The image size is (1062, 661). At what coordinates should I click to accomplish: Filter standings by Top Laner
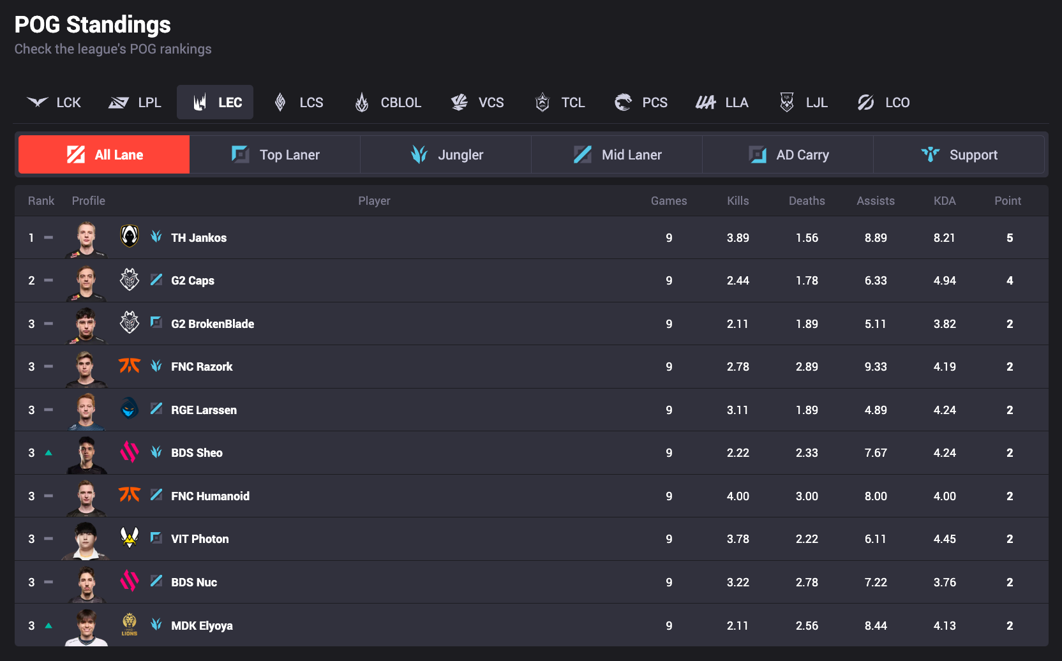click(x=275, y=154)
